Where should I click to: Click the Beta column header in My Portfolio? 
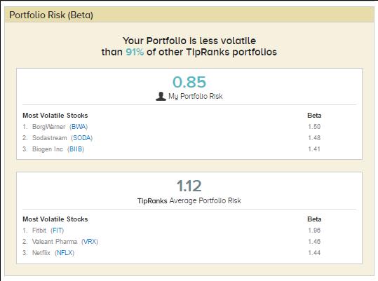point(314,116)
